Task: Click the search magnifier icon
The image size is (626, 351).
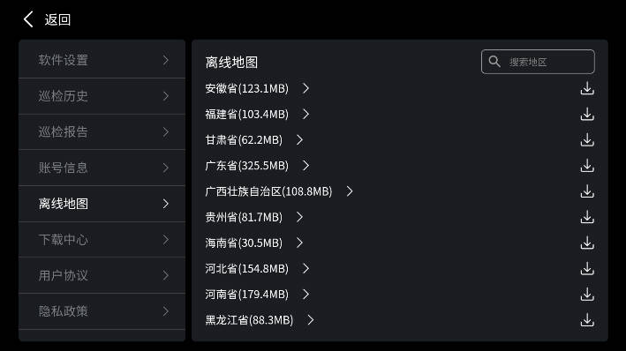Action: (494, 62)
